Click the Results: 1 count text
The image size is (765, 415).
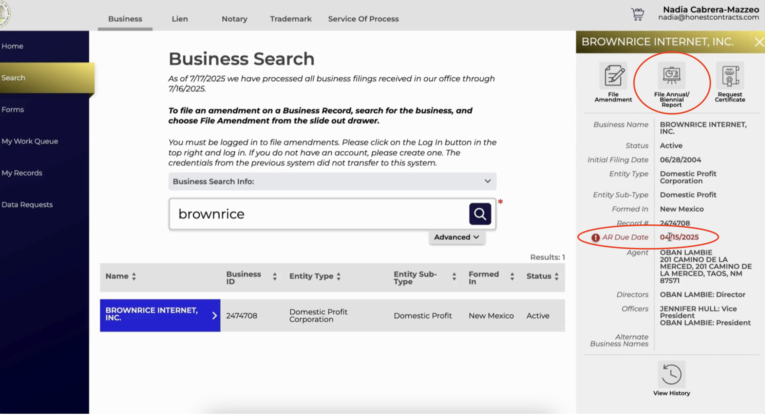click(547, 257)
